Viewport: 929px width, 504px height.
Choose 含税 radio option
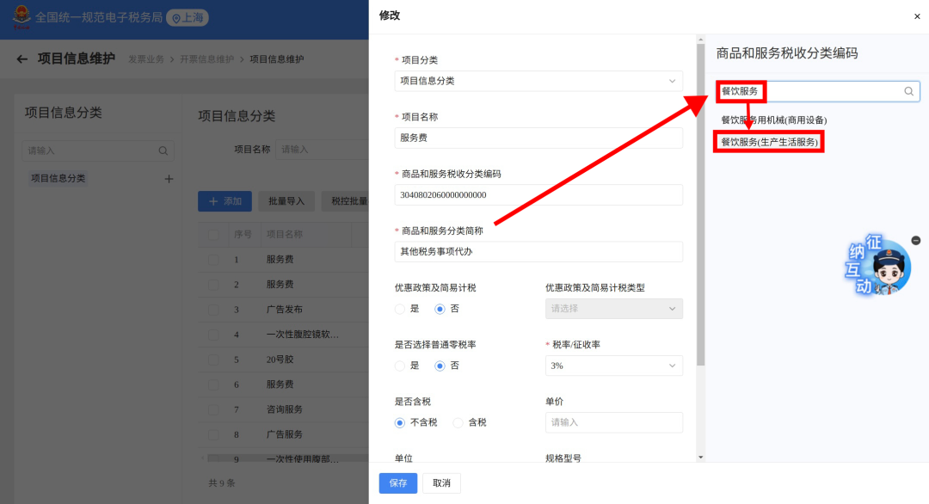tap(458, 423)
